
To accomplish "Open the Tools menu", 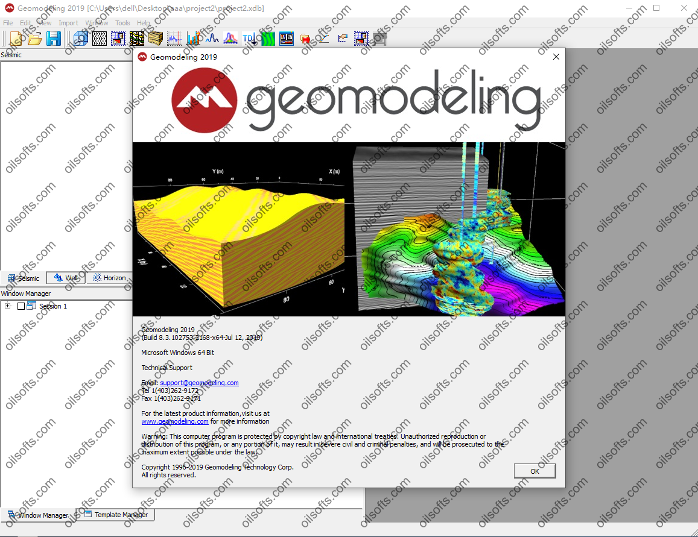I will pos(122,23).
